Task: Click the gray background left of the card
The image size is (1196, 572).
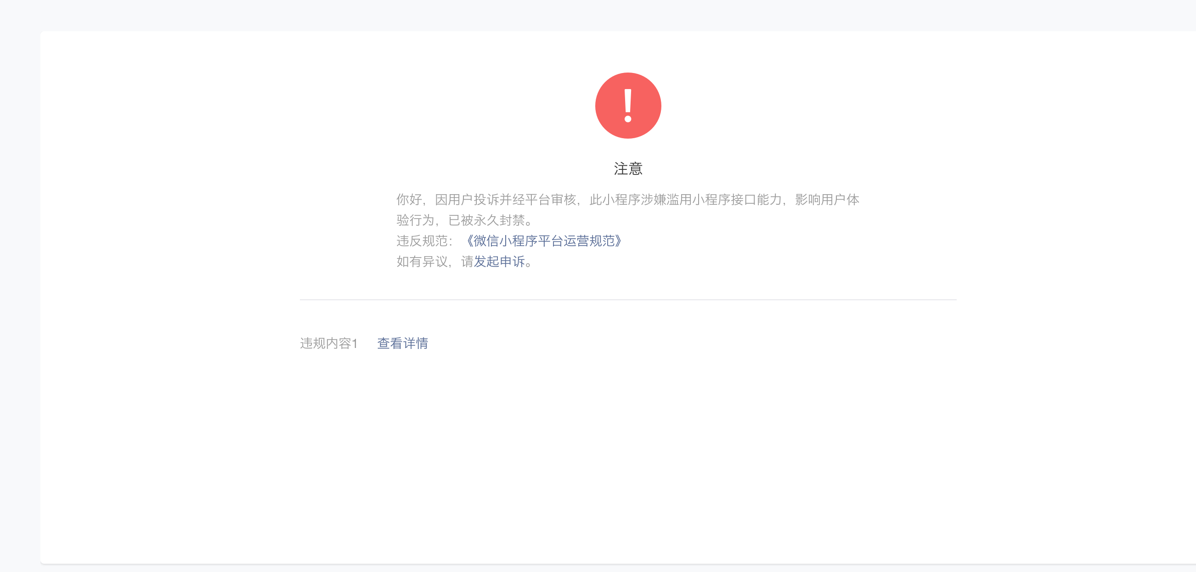Action: coord(19,297)
